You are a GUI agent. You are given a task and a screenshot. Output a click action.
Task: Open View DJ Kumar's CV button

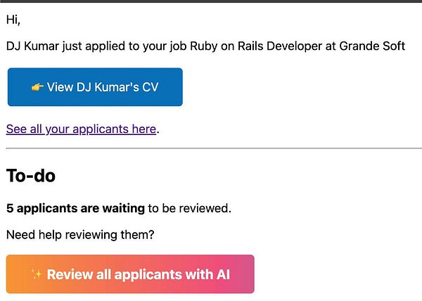(x=95, y=87)
